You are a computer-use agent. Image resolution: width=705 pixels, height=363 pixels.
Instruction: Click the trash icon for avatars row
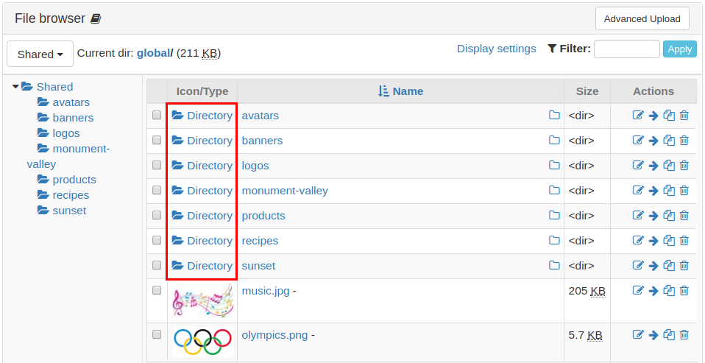(684, 116)
